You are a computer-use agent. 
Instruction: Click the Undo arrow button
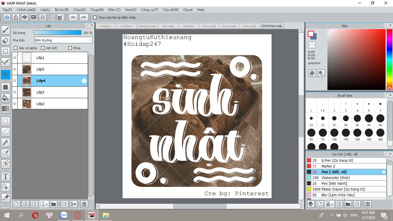coord(73,18)
